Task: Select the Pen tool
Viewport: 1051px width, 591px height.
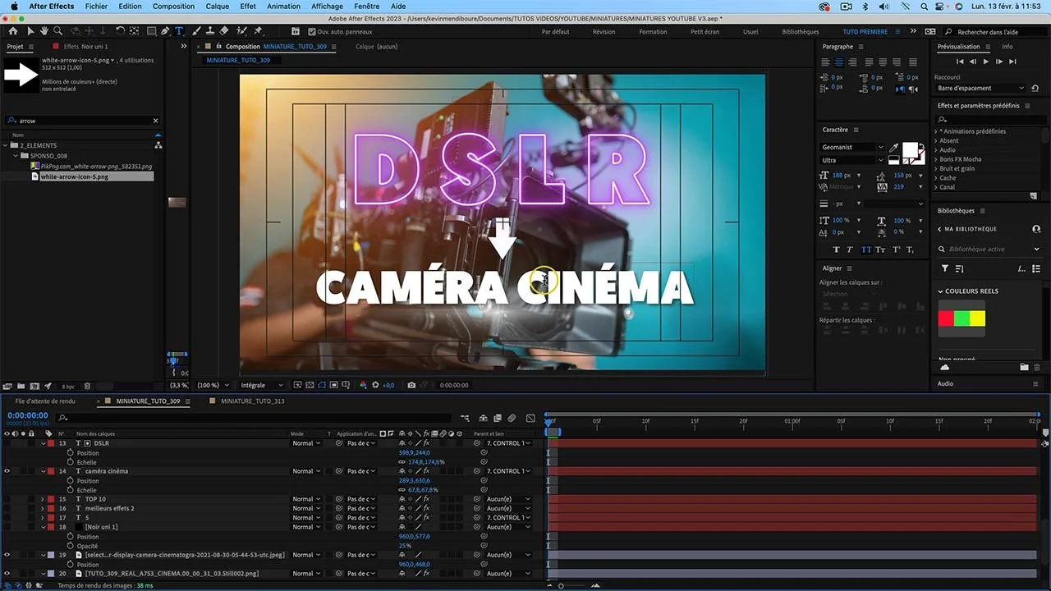Action: (x=165, y=31)
